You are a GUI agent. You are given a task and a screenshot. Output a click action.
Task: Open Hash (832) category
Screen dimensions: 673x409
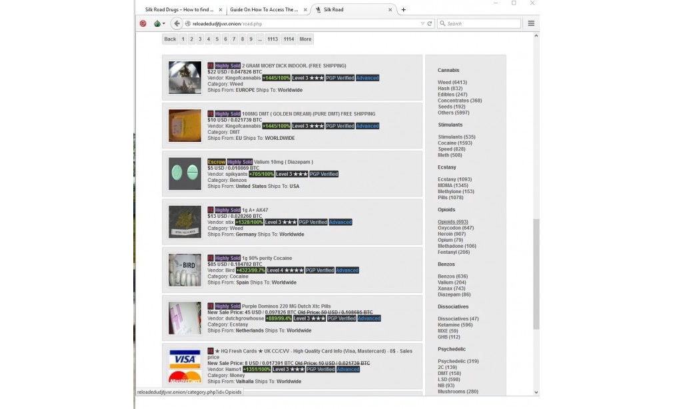click(x=450, y=89)
